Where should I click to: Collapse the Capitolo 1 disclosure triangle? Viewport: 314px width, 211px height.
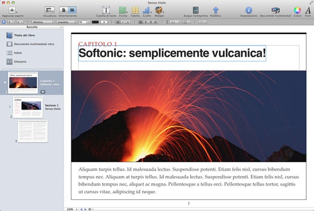coord(5,83)
